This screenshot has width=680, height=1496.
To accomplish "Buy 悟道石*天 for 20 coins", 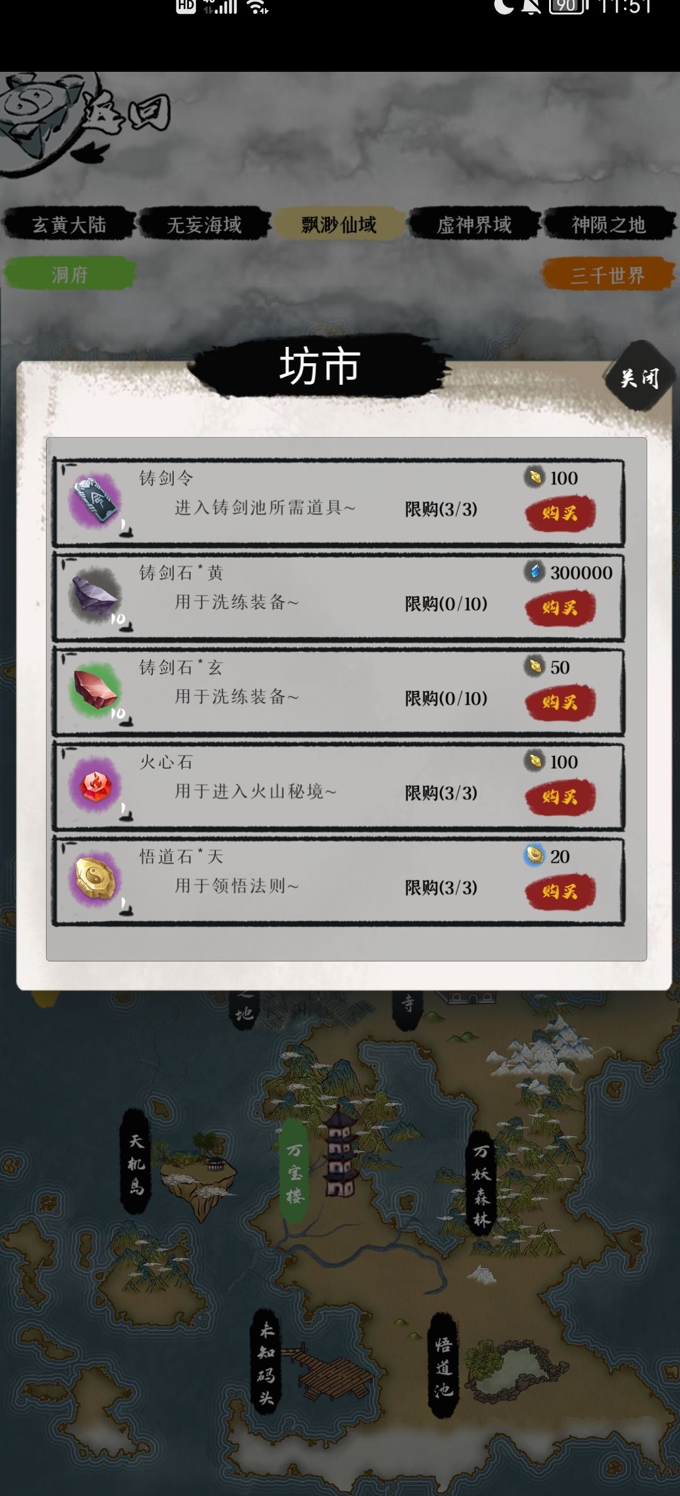I will (x=560, y=891).
